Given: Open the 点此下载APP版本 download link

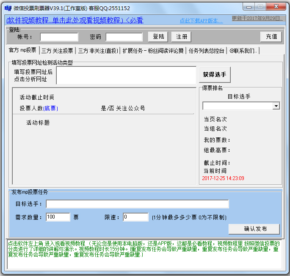Looking at the screenshot, I should [x=201, y=21].
